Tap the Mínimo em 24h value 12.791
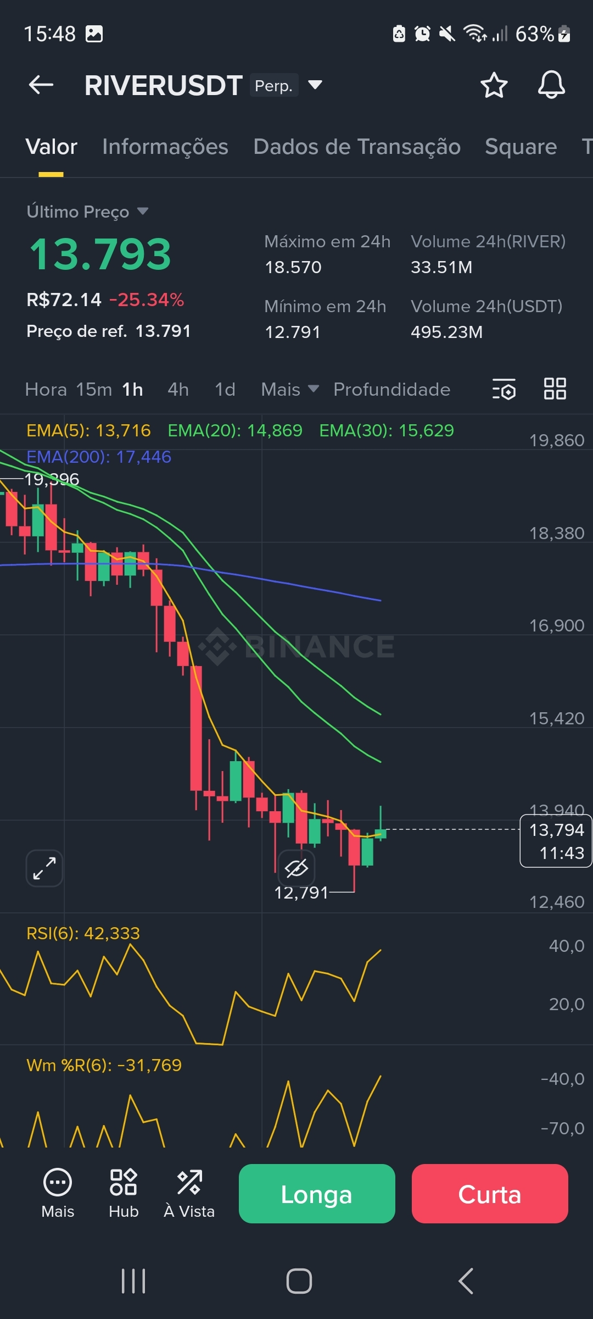593x1319 pixels. [293, 332]
